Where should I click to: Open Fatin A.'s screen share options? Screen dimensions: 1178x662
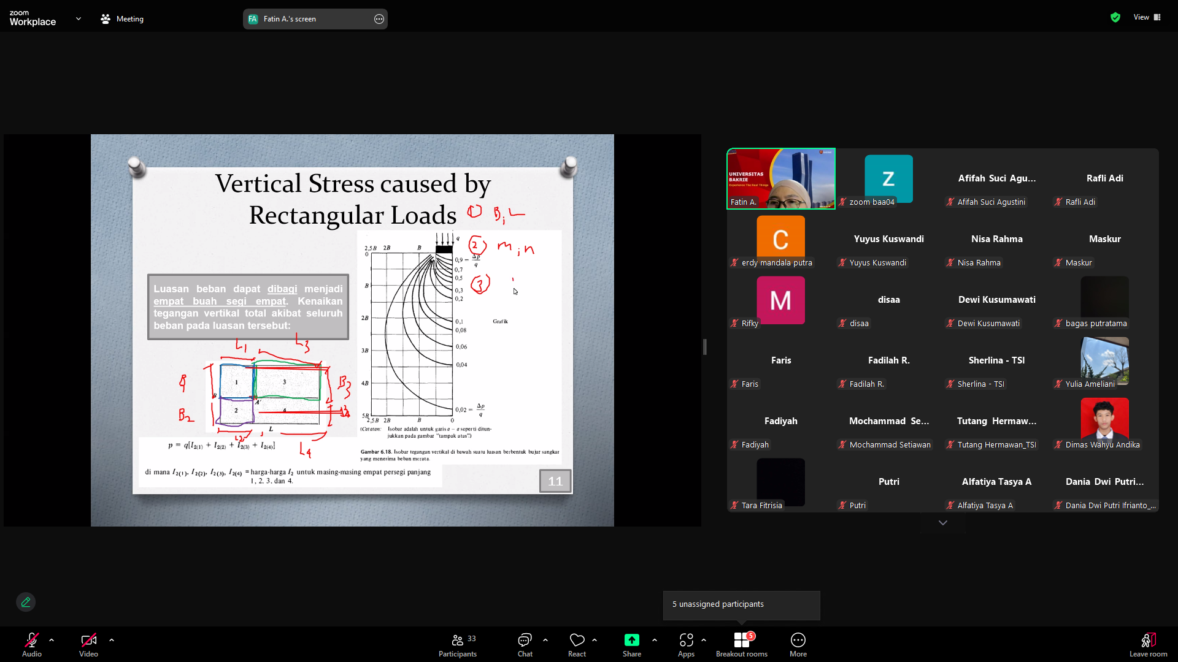379,19
